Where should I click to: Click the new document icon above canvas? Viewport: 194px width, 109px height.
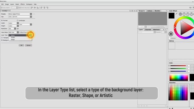[x=130, y=11]
